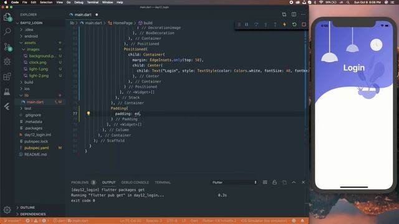The height and width of the screenshot is (224, 399).
Task: Click the Login title in simulator
Action: click(353, 68)
